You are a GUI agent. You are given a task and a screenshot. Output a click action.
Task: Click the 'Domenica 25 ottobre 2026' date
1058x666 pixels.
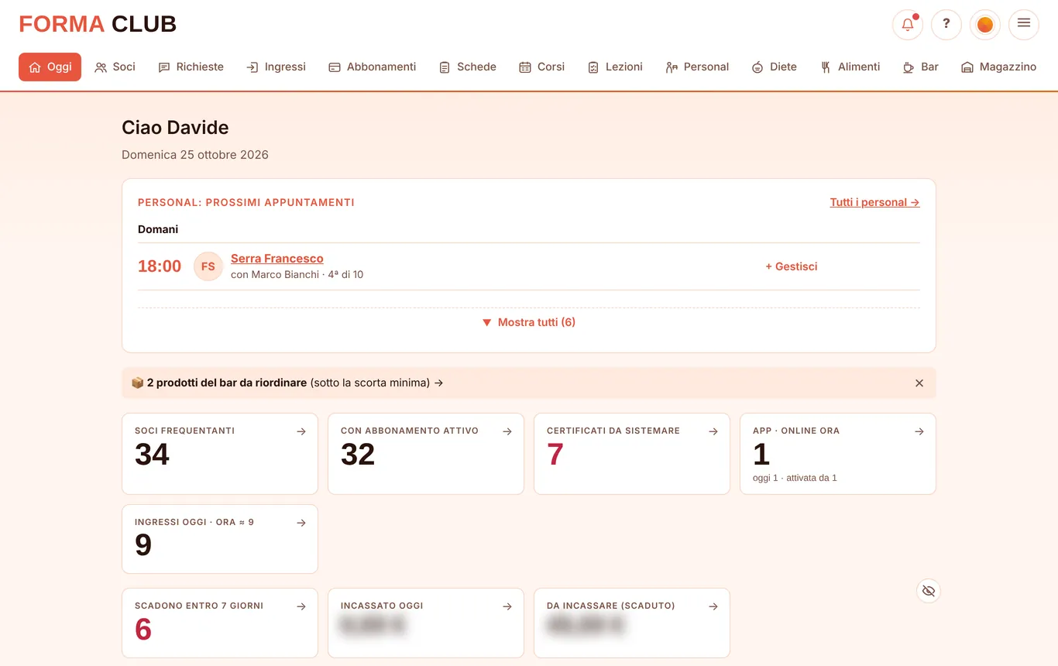pyautogui.click(x=195, y=155)
